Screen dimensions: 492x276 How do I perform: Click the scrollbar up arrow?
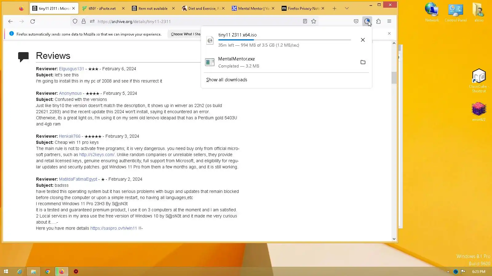pyautogui.click(x=394, y=43)
